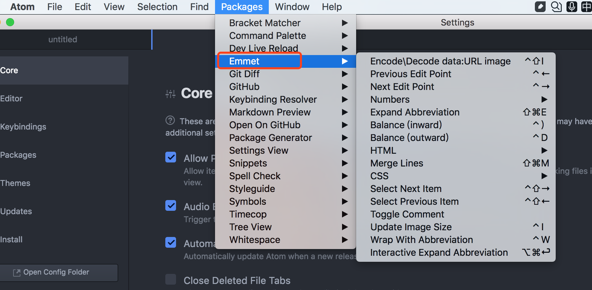
Task: Go to Keybindings settings section
Action: coord(24,127)
